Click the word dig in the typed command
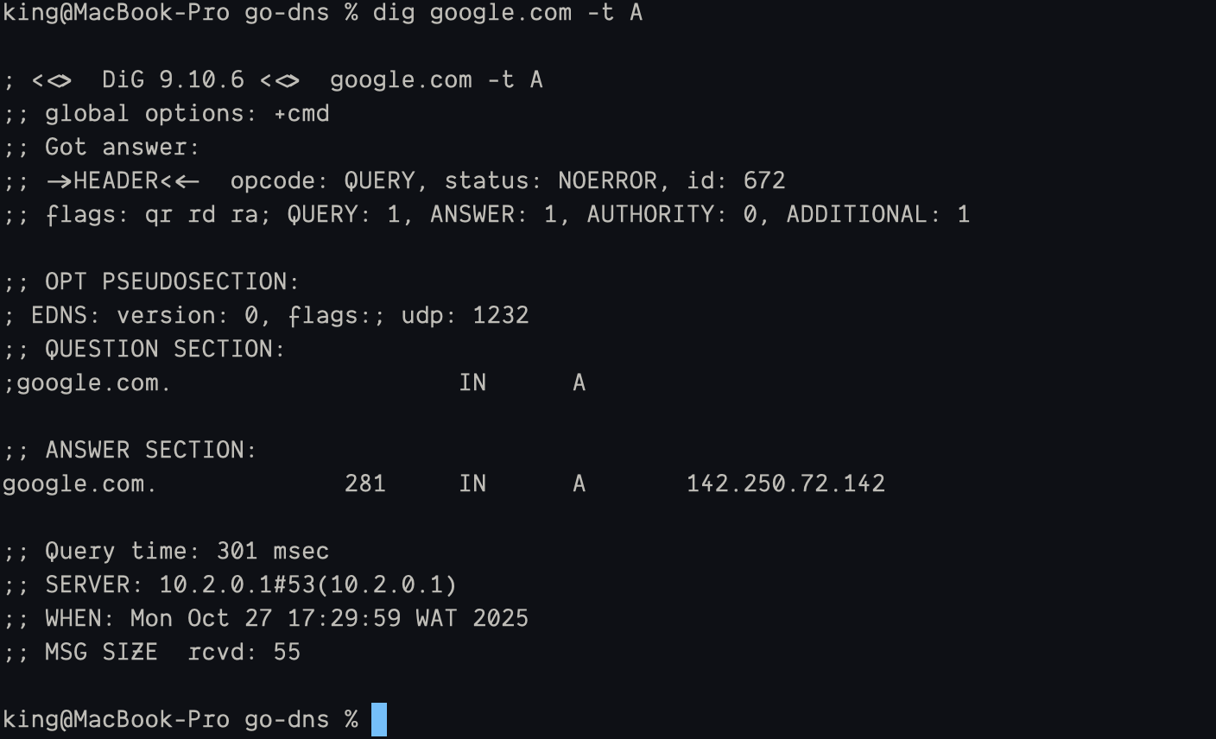The image size is (1216, 739). click(393, 13)
